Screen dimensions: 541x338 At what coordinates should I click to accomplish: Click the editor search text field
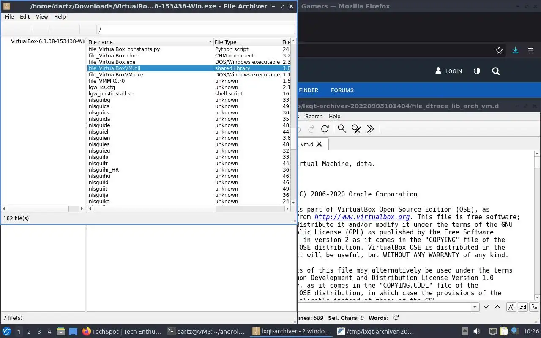[x=384, y=307]
